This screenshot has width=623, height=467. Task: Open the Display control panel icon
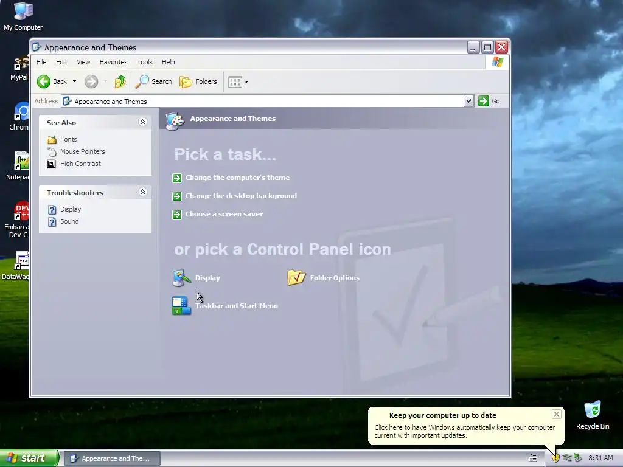click(181, 277)
